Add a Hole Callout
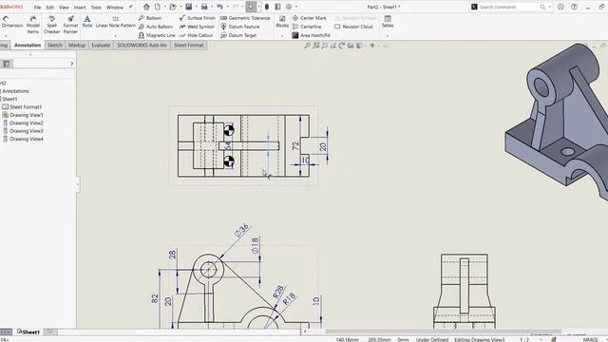This screenshot has width=608, height=342. pyautogui.click(x=197, y=35)
